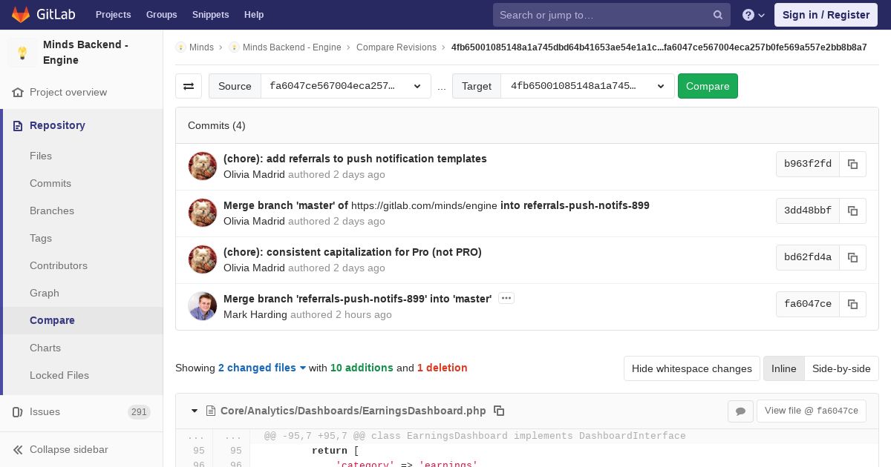
Task: Open the Target revision dropdown
Action: [x=587, y=86]
